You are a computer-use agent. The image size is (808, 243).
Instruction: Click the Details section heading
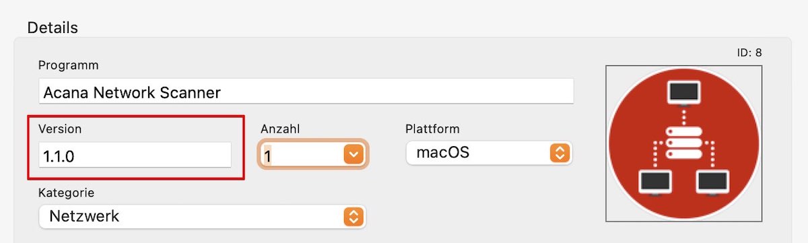coord(53,28)
